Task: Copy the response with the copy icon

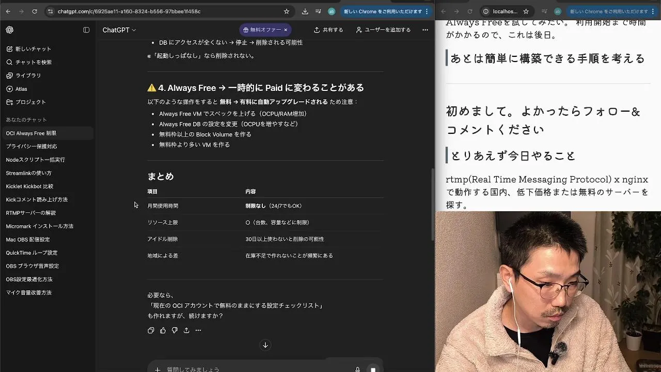Action: tap(151, 330)
